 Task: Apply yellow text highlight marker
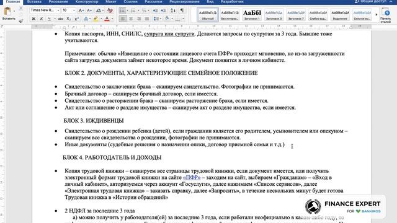96,19
